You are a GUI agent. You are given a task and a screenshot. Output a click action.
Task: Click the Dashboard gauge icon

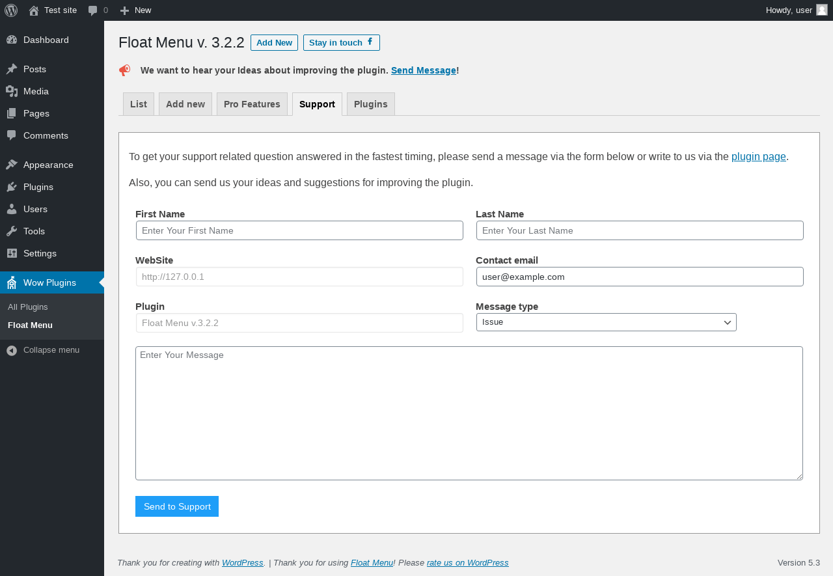click(12, 40)
